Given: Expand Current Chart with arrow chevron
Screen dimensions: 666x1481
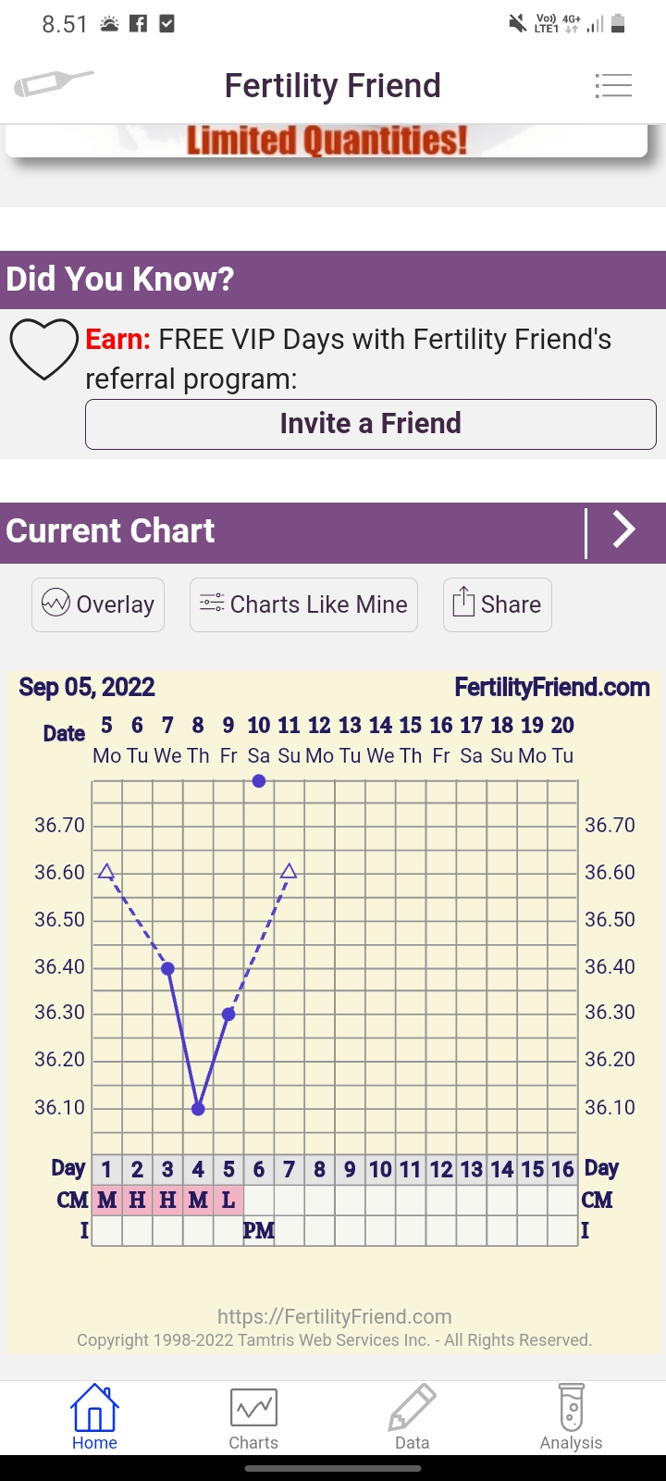Looking at the screenshot, I should [x=624, y=530].
